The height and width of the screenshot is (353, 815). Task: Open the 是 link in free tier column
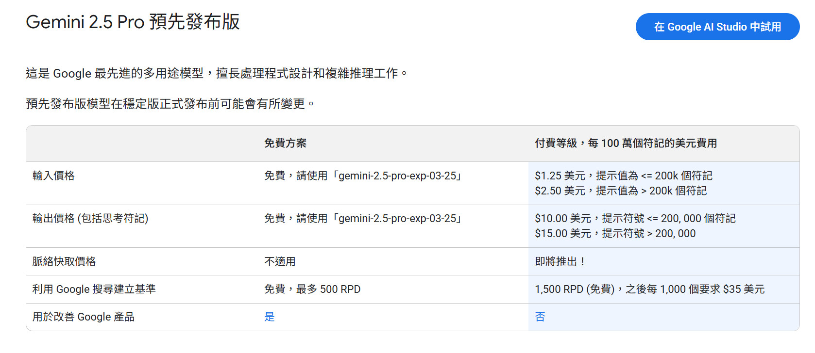click(269, 317)
